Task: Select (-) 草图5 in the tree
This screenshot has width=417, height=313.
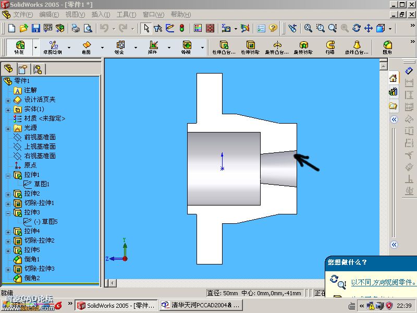Action: 46,221
